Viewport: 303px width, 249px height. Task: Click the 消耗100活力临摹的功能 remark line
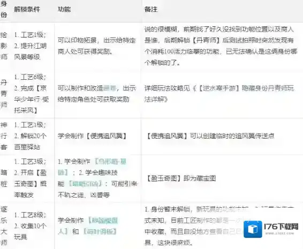point(185,51)
